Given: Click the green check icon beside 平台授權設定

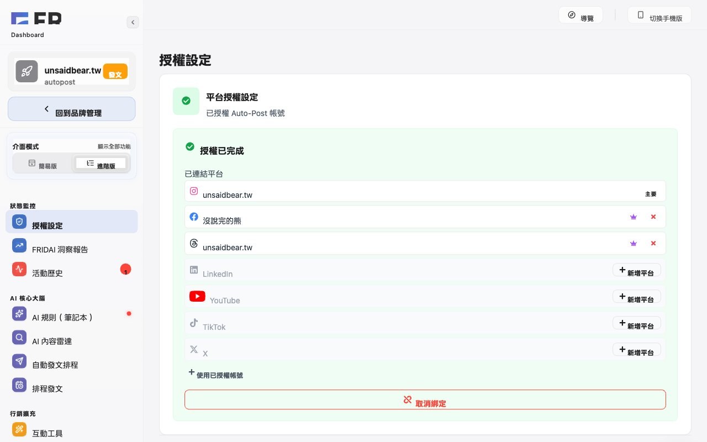Looking at the screenshot, I should coord(186,101).
